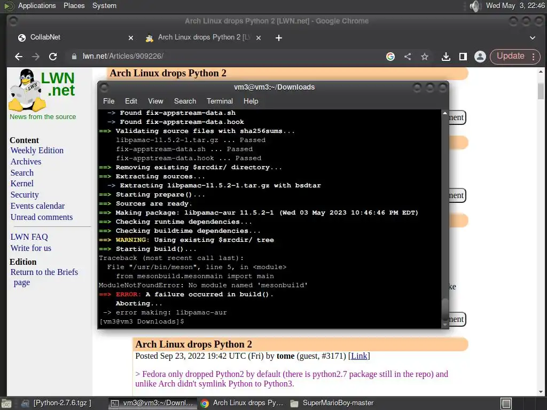This screenshot has height=410, width=547.
Task: Open Chrome three-dot menu
Action: [x=534, y=57]
